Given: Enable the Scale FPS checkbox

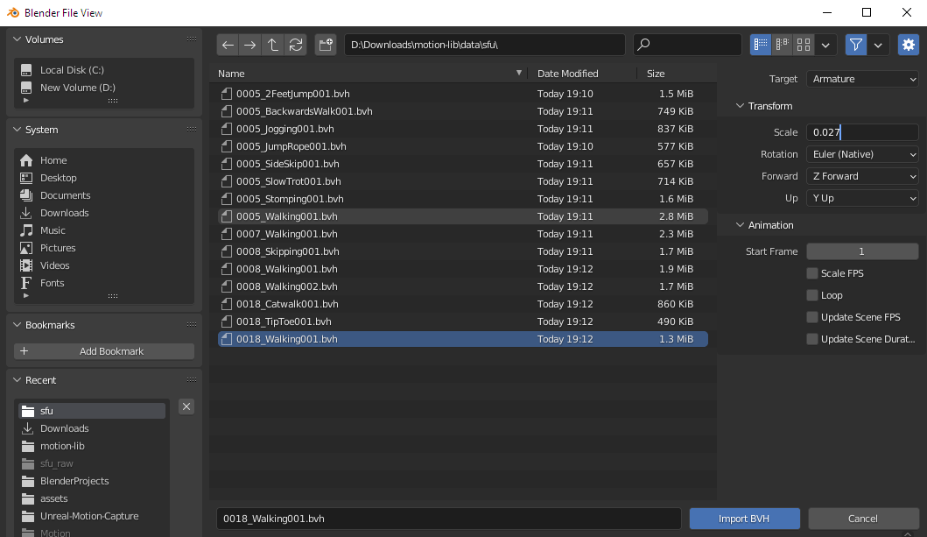Looking at the screenshot, I should coord(812,273).
